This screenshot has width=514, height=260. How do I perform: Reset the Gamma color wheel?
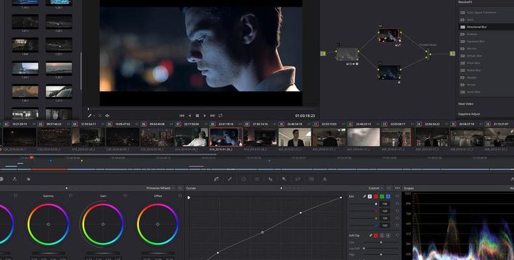pos(70,196)
